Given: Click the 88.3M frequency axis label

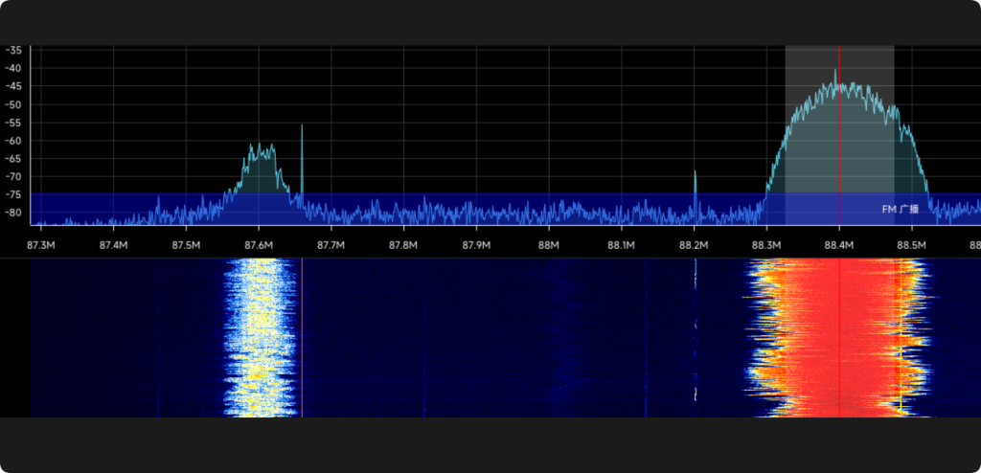Looking at the screenshot, I should [766, 245].
